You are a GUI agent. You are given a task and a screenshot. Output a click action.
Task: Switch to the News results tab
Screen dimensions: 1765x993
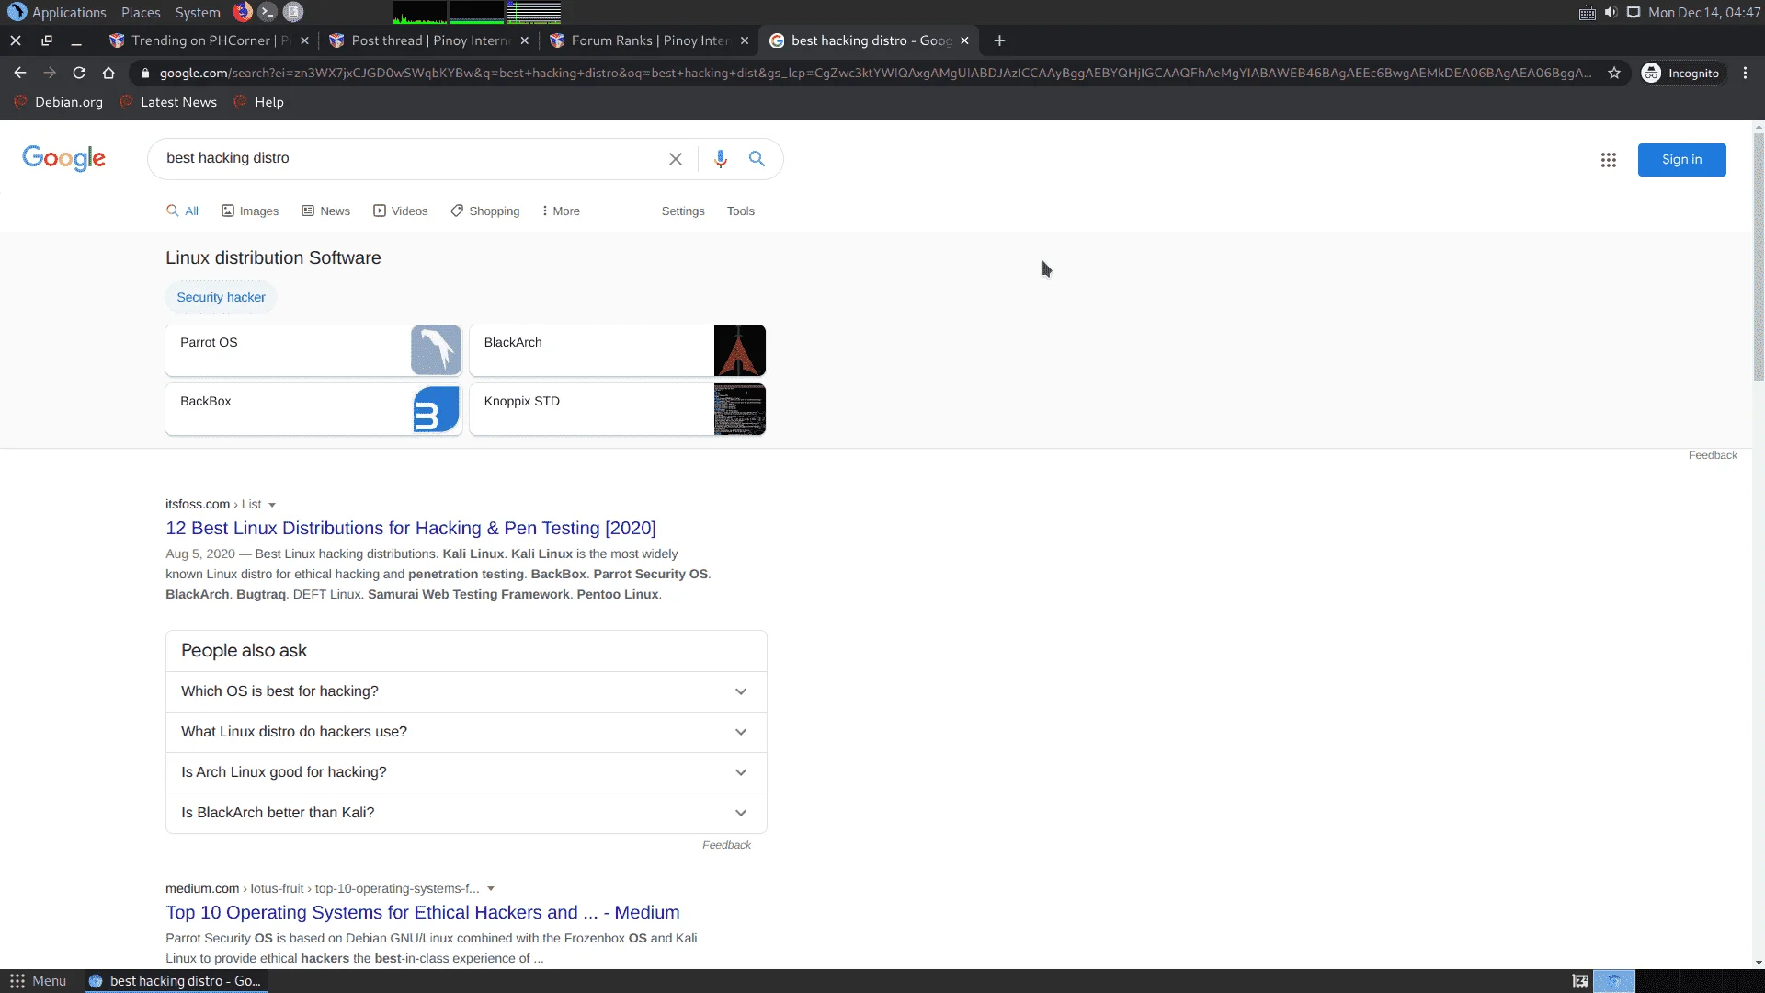tap(326, 211)
